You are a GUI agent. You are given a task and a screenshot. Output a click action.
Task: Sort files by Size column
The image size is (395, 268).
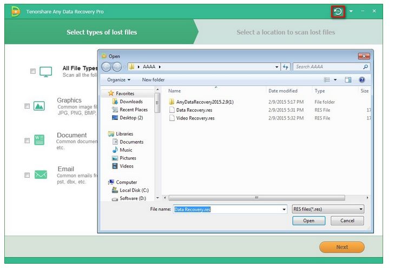(x=365, y=91)
